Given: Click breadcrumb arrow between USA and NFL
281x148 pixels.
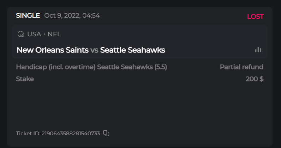Looking at the screenshot, I should pos(44,34).
